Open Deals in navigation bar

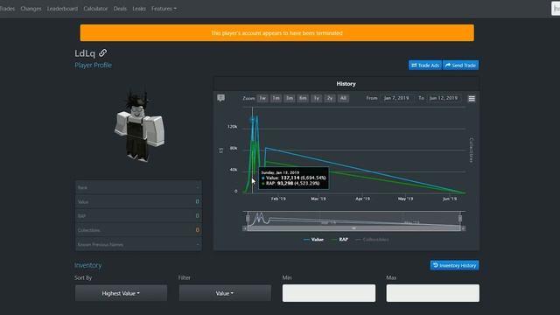coord(120,9)
